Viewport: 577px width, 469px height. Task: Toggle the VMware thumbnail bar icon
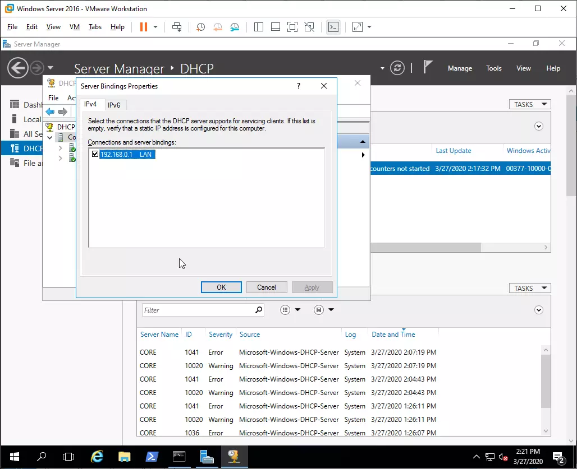click(x=275, y=27)
